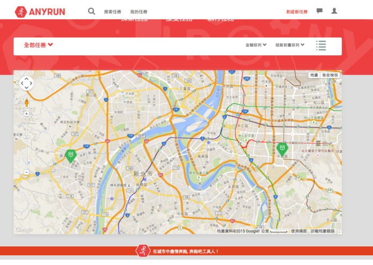Open the 接新到舊排列 sort dropdown
The image size is (373, 265).
point(290,45)
